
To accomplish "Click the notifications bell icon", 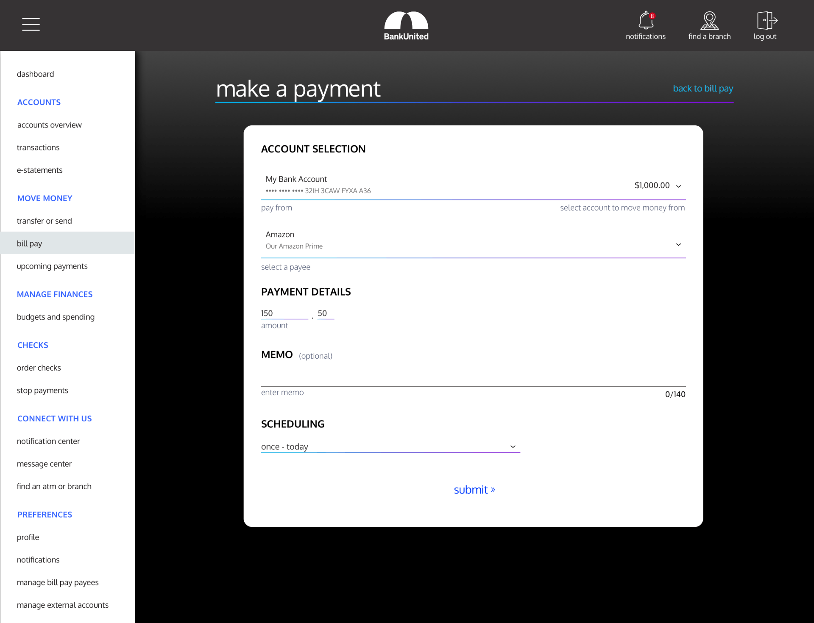I will [x=645, y=20].
